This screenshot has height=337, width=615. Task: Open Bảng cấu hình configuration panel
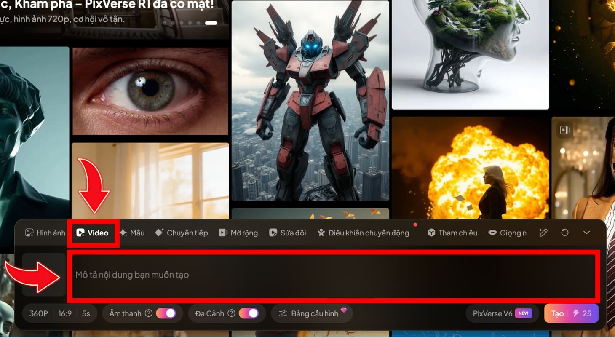point(312,313)
